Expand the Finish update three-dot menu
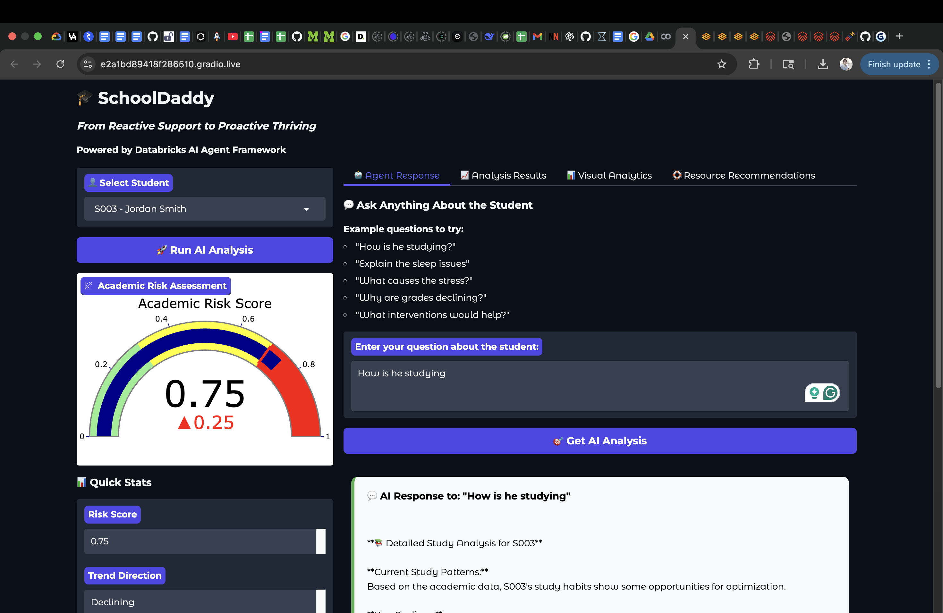 coord(929,64)
